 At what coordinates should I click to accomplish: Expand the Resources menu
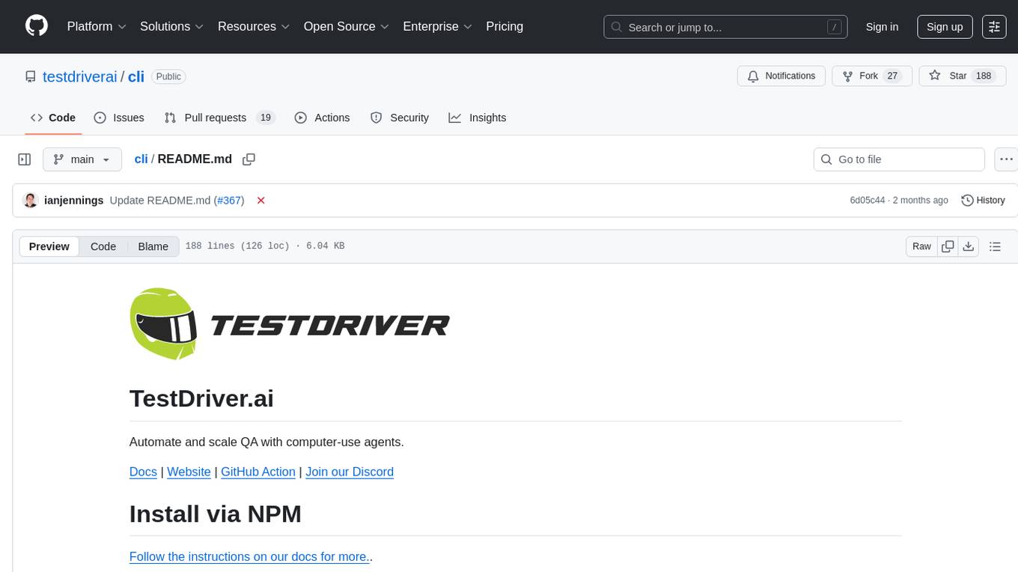pos(254,26)
